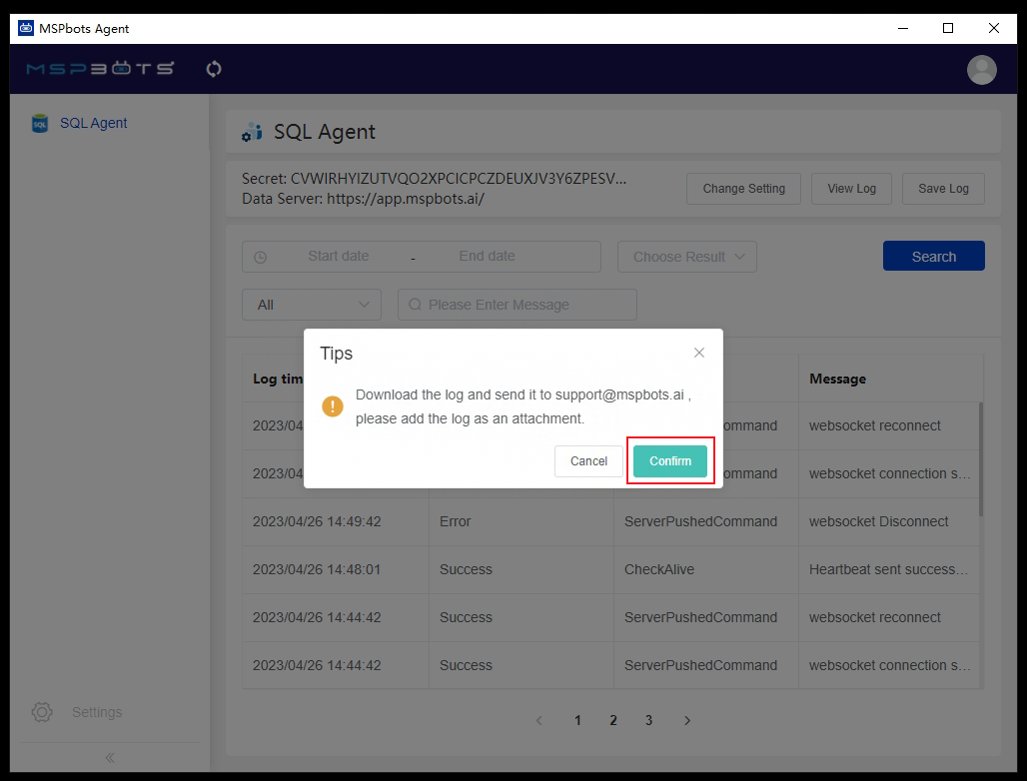Go to page 3 of logs
1027x781 pixels.
tap(648, 720)
